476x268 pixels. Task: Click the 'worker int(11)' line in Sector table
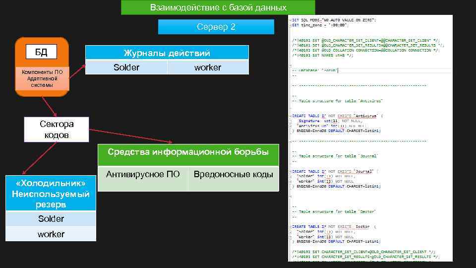(325, 237)
